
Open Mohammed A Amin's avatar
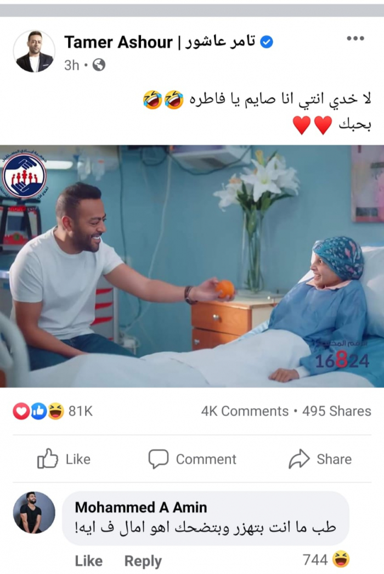35,512
